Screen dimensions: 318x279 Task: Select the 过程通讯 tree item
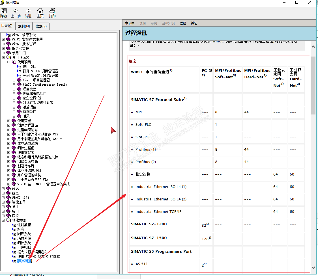tap(24, 261)
